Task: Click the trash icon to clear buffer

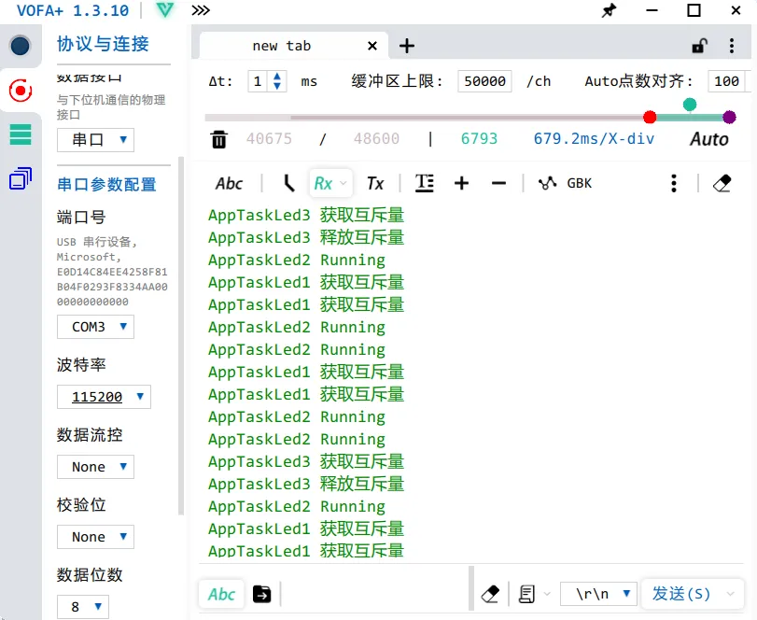Action: click(219, 140)
